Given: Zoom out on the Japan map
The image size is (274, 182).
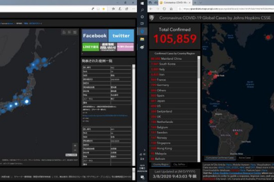Looking at the screenshot, I should point(75,151).
